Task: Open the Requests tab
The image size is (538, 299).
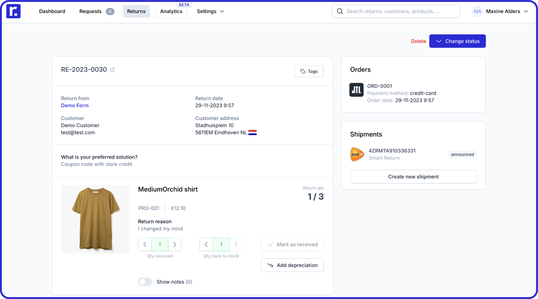Action: tap(96, 11)
